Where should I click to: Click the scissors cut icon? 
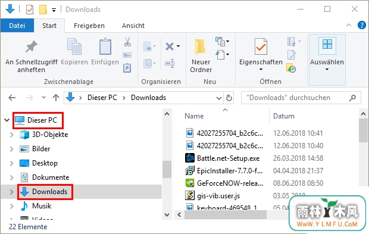point(127,42)
